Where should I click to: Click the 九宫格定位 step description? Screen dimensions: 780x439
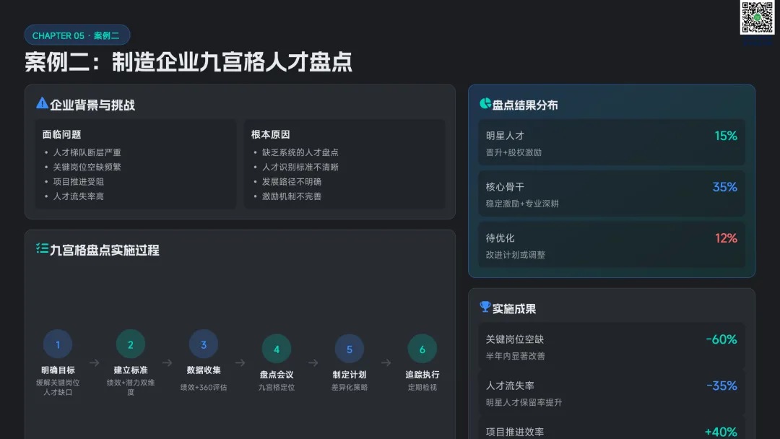277,387
